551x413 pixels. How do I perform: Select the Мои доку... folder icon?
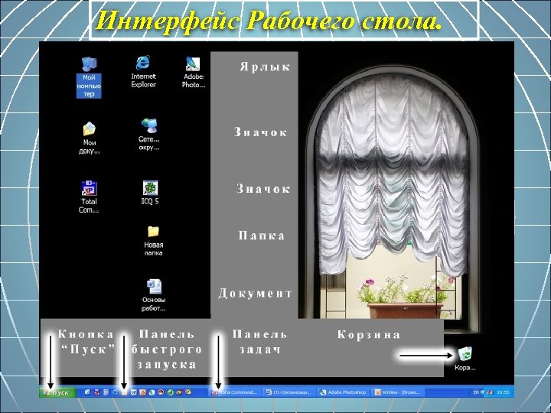pos(90,138)
